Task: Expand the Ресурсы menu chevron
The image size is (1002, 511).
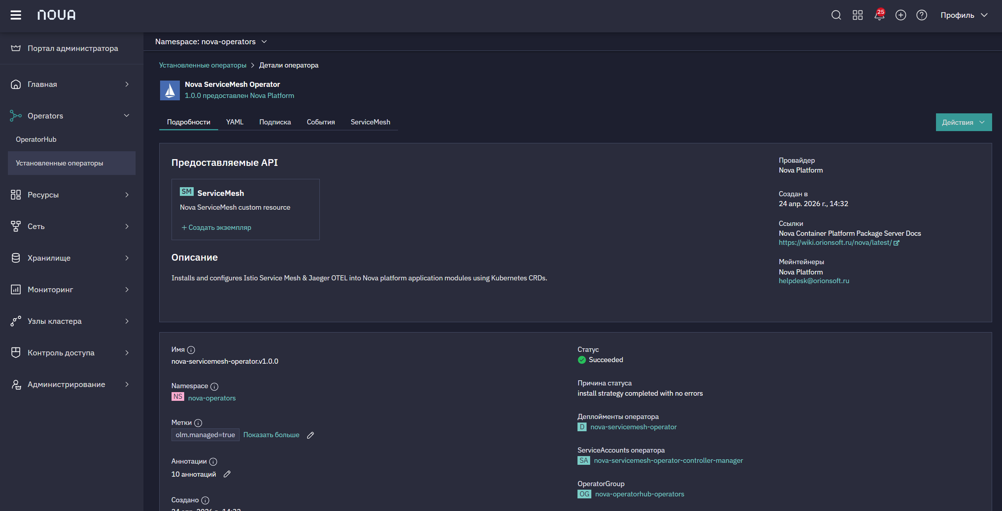Action: coord(127,195)
